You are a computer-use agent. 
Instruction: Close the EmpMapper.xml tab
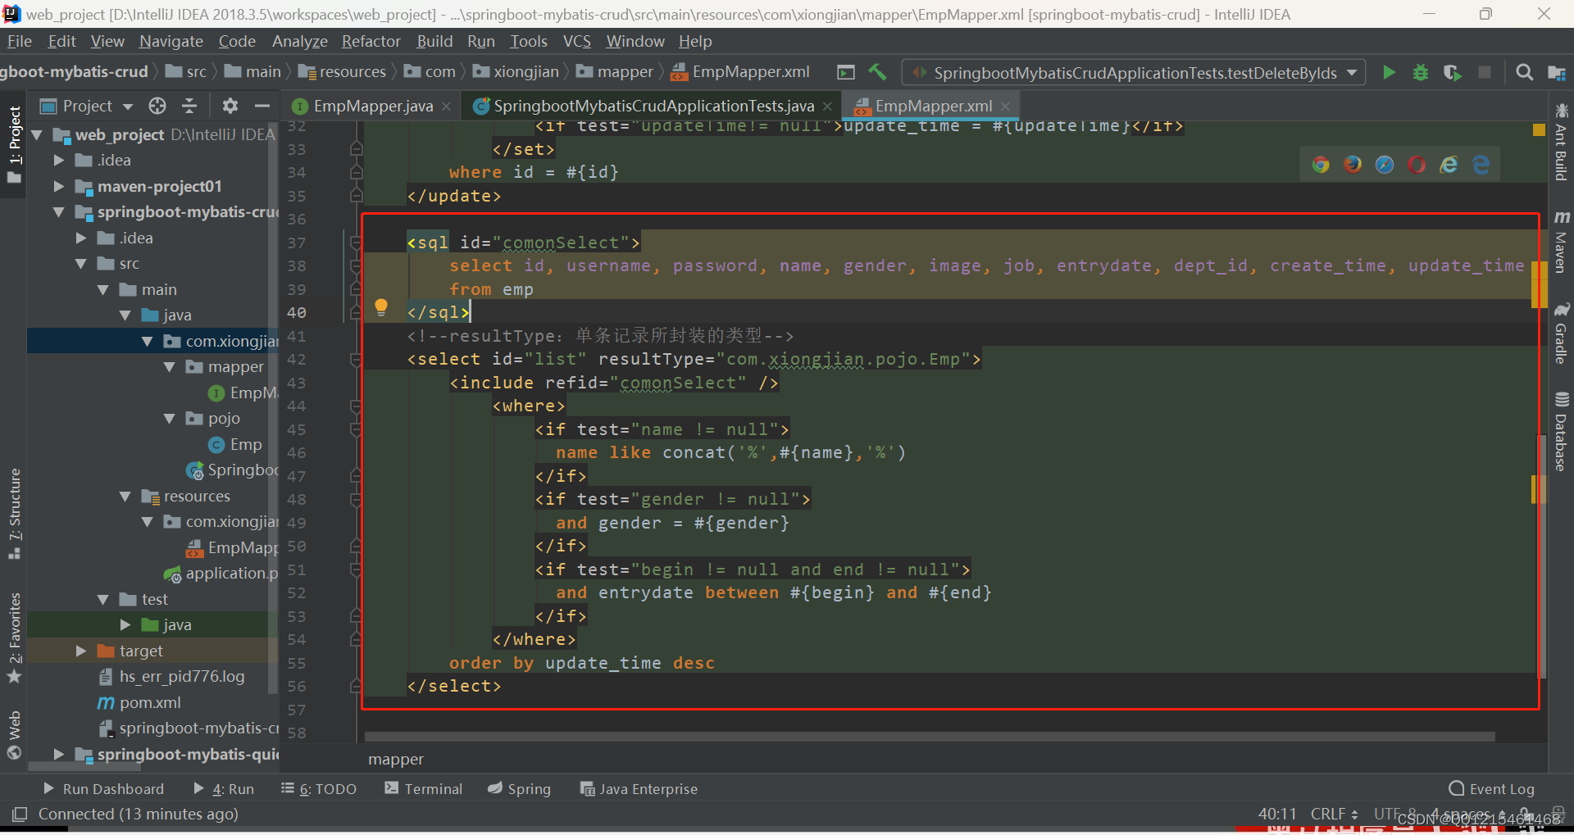pos(1005,106)
